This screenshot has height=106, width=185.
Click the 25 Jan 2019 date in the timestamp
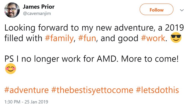pos(36,102)
